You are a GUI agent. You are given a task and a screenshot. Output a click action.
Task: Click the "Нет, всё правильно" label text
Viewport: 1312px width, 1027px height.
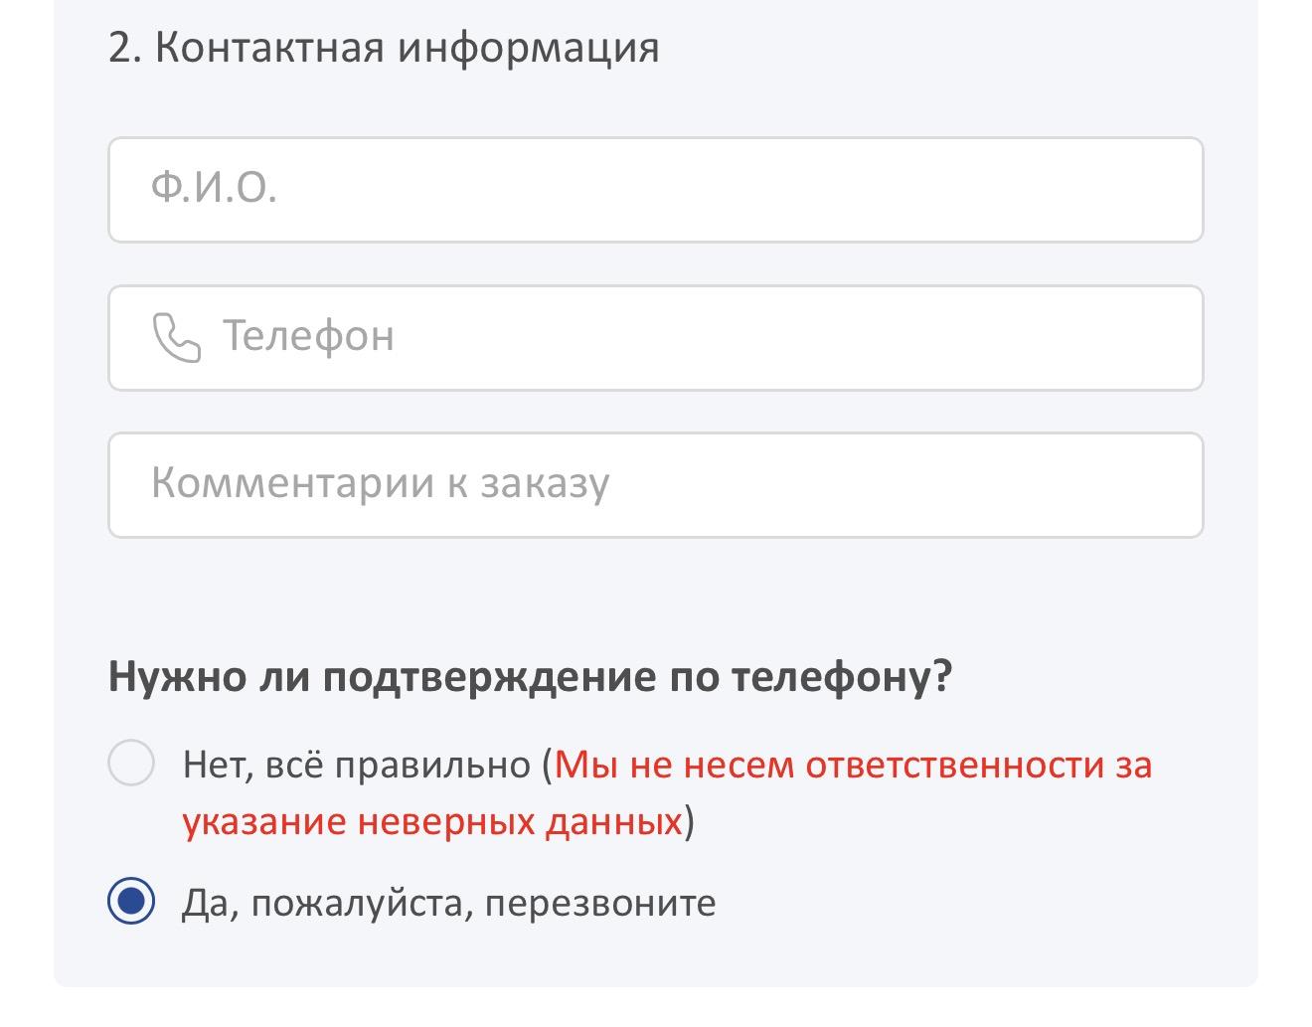coord(358,766)
